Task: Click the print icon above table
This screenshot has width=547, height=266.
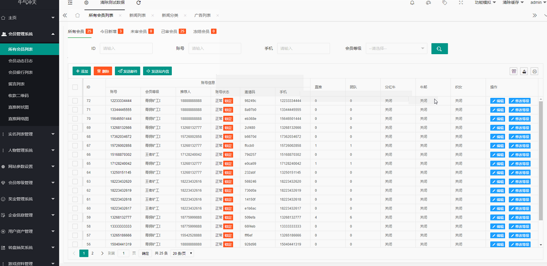Action: [534, 71]
